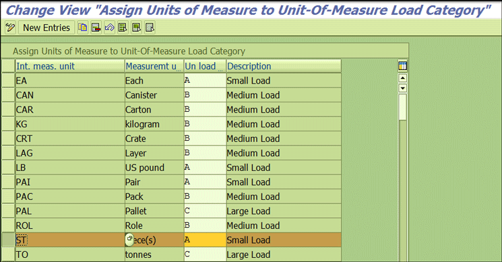Click the Deselect All icon

click(x=150, y=28)
